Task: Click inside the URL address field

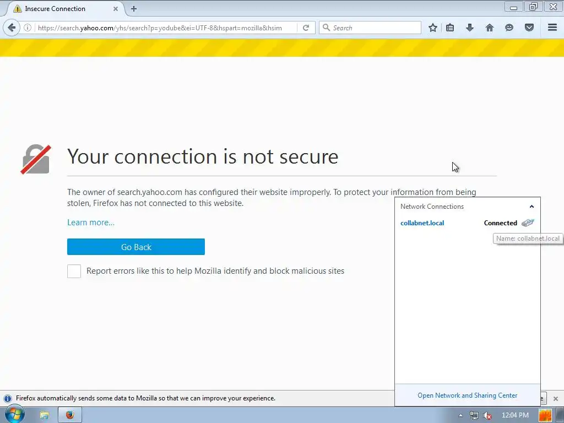Action: click(165, 28)
